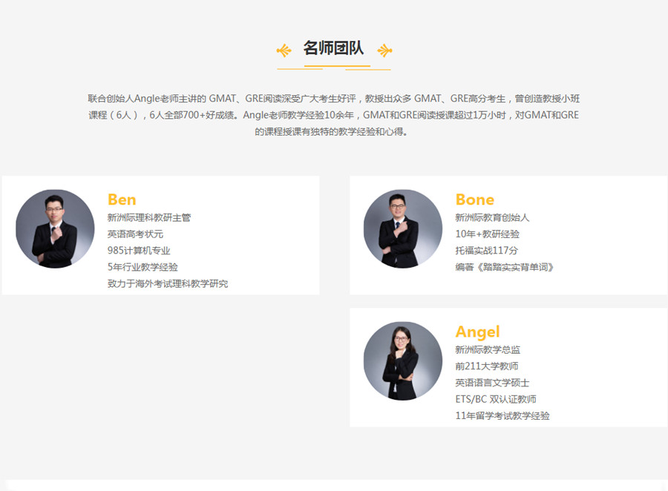Select Ben's title 新洲际理科教研主管
668x491 pixels.
149,218
